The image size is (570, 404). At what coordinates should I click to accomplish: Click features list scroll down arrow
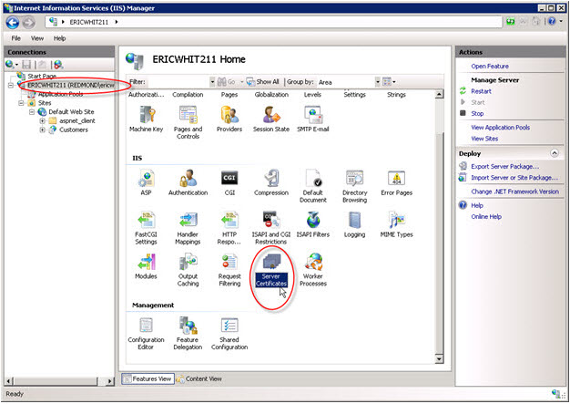(x=439, y=359)
